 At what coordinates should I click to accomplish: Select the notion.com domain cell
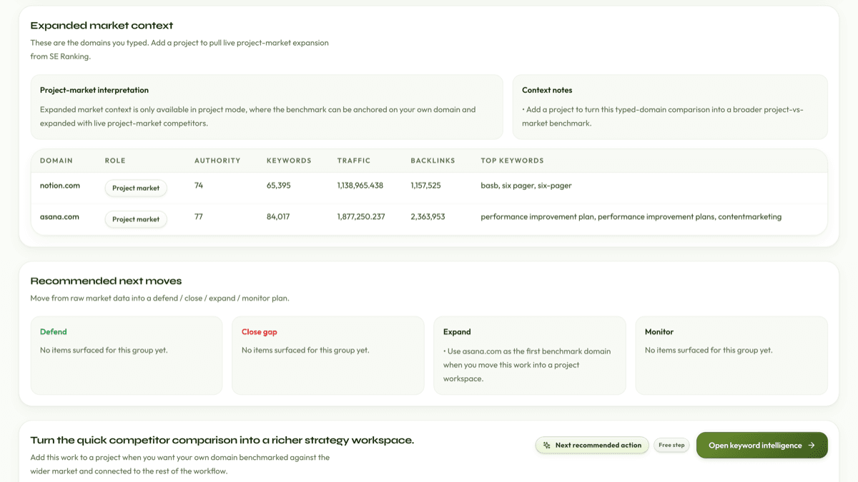pyautogui.click(x=60, y=186)
